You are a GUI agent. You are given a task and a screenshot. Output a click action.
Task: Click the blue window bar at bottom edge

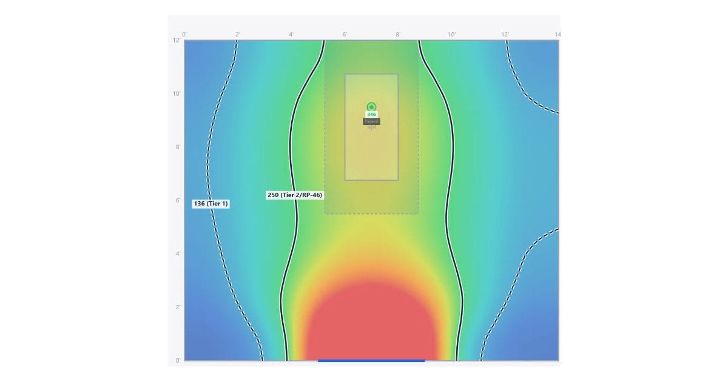coord(371,361)
